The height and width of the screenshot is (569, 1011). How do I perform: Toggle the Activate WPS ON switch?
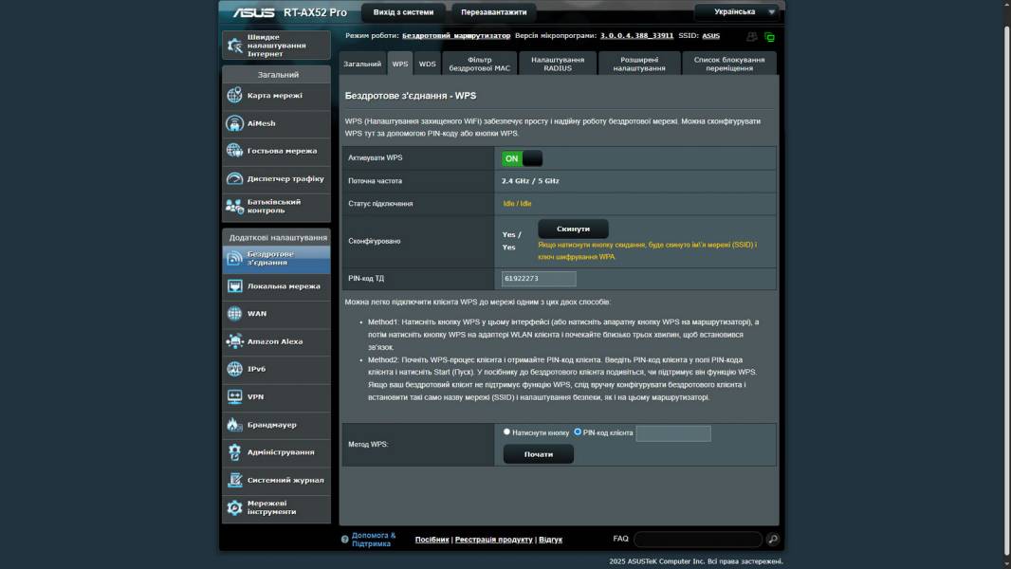(x=522, y=158)
